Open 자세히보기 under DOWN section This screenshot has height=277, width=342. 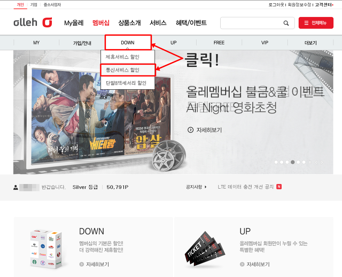(x=97, y=264)
